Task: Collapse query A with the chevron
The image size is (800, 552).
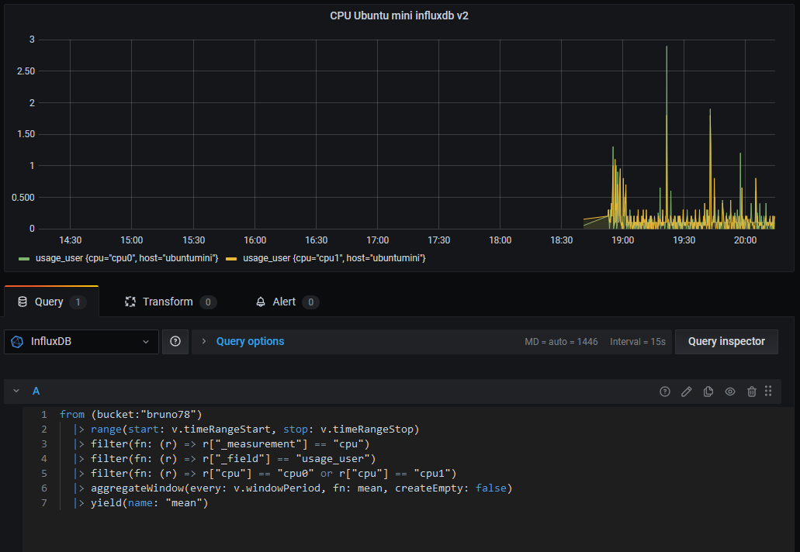Action: tap(16, 392)
